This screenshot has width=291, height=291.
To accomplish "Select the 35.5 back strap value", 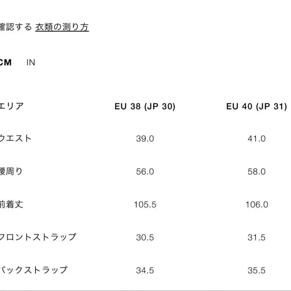I will click(x=256, y=270).
